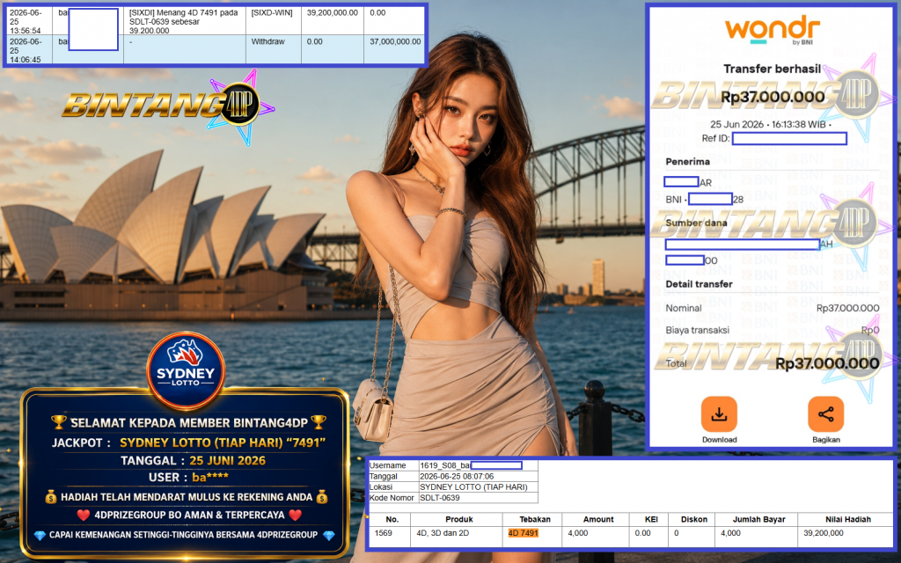Click the 25 Jun 2026 16:13:38 WIB timestamp
Screen dimensions: 901x563
(770, 124)
